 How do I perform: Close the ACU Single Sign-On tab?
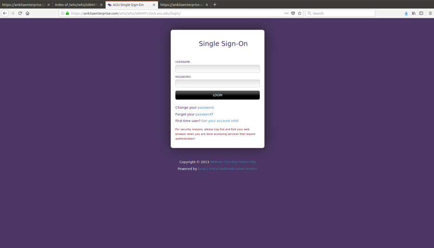(x=154, y=5)
